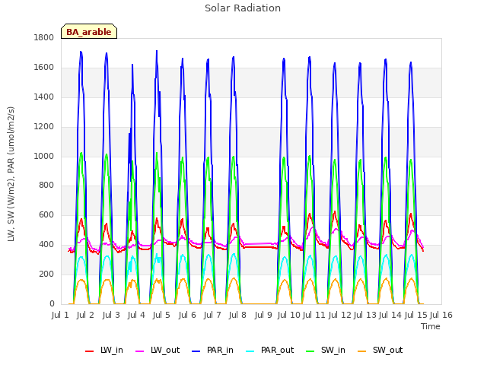
Task: Click the PAR_out legend label
Action: coord(277,350)
